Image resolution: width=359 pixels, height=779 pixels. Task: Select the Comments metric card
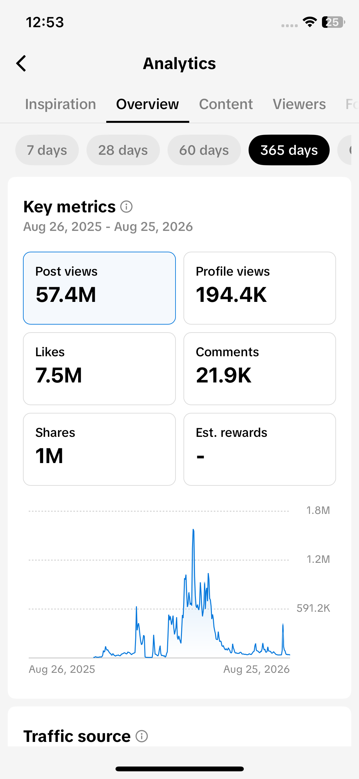point(260,369)
